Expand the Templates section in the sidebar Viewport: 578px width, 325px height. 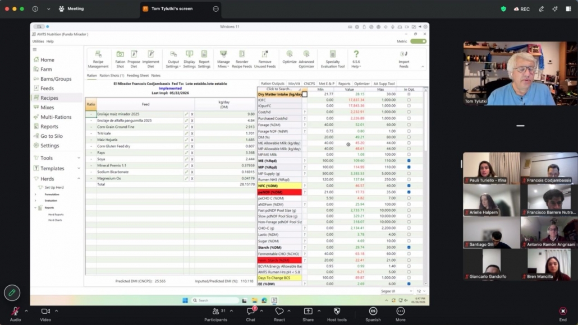[x=79, y=168]
